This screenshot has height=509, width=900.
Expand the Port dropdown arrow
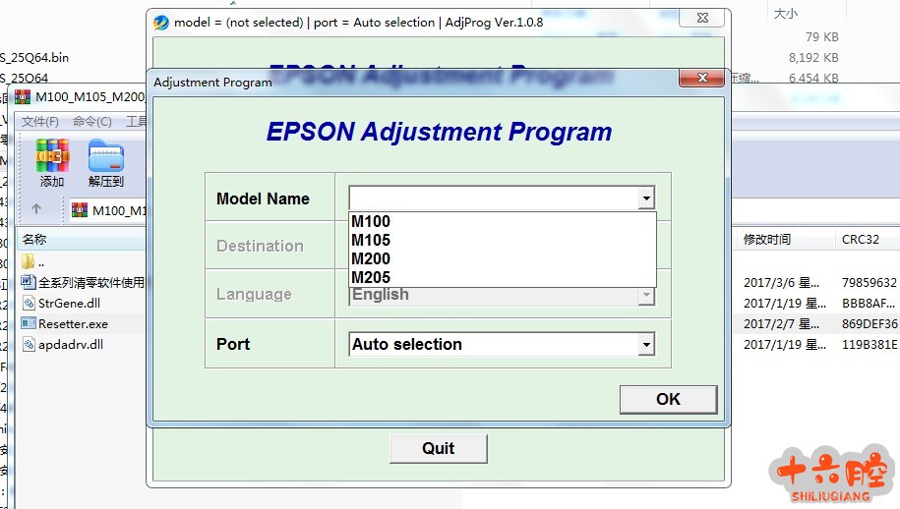pos(645,345)
